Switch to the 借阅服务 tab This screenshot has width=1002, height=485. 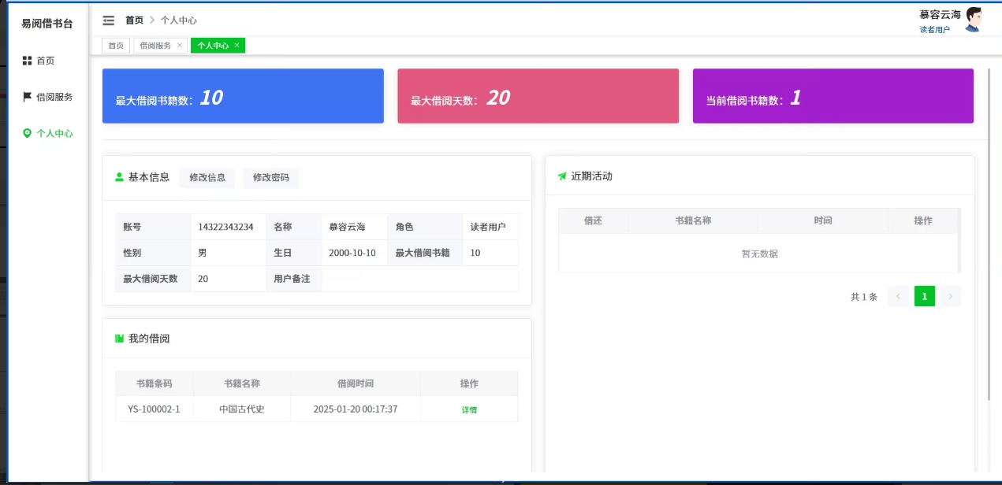pos(155,46)
